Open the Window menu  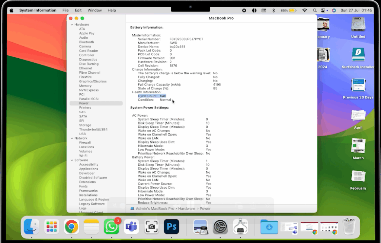click(x=95, y=10)
